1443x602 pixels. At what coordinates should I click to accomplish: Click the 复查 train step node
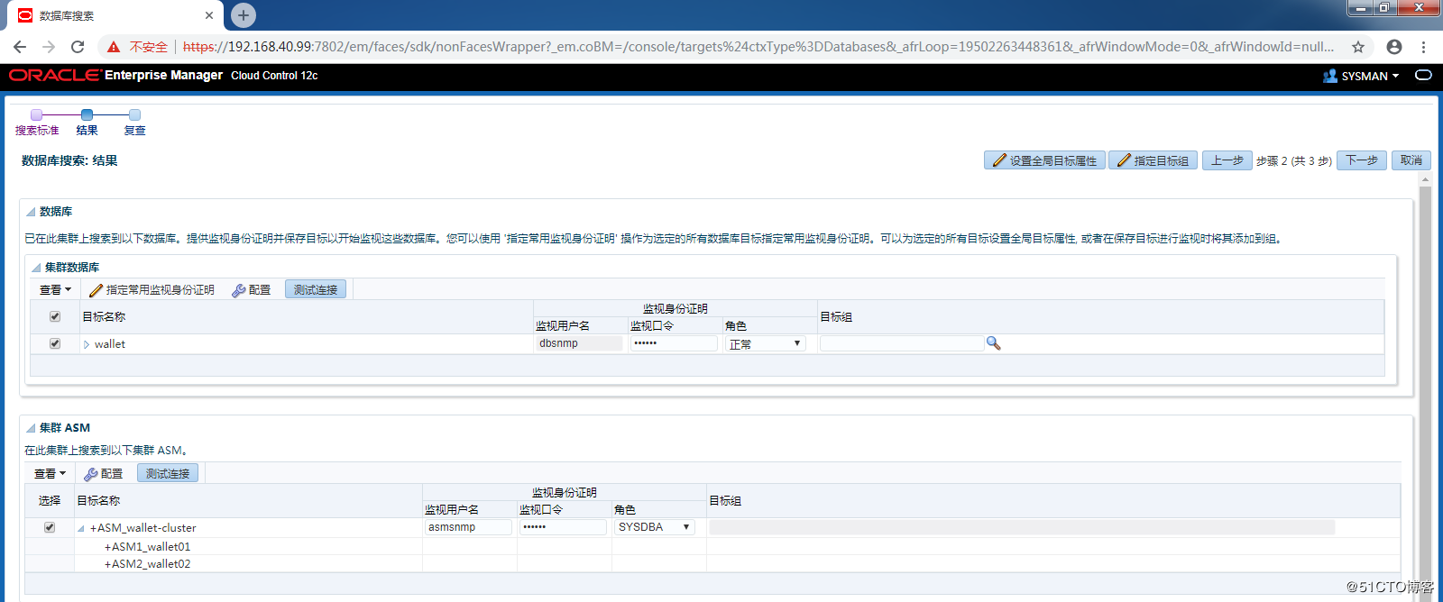[134, 114]
